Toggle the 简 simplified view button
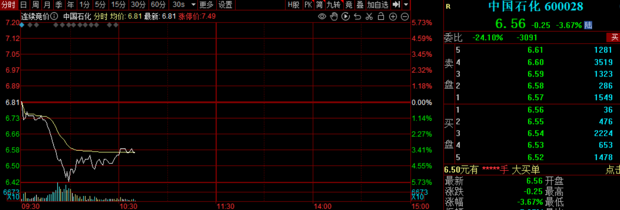 click(x=320, y=5)
